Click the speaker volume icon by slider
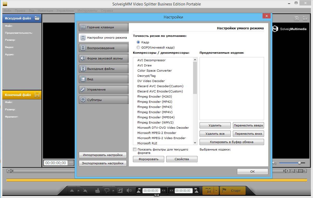Screen dimensions: 313x198 coord(274,163)
